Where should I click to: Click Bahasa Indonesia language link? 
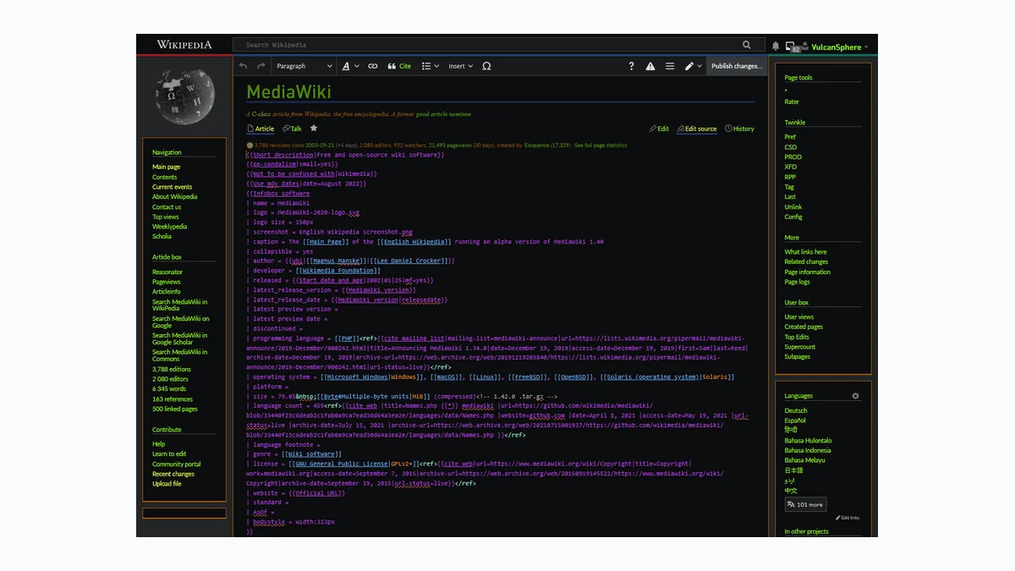tap(808, 451)
